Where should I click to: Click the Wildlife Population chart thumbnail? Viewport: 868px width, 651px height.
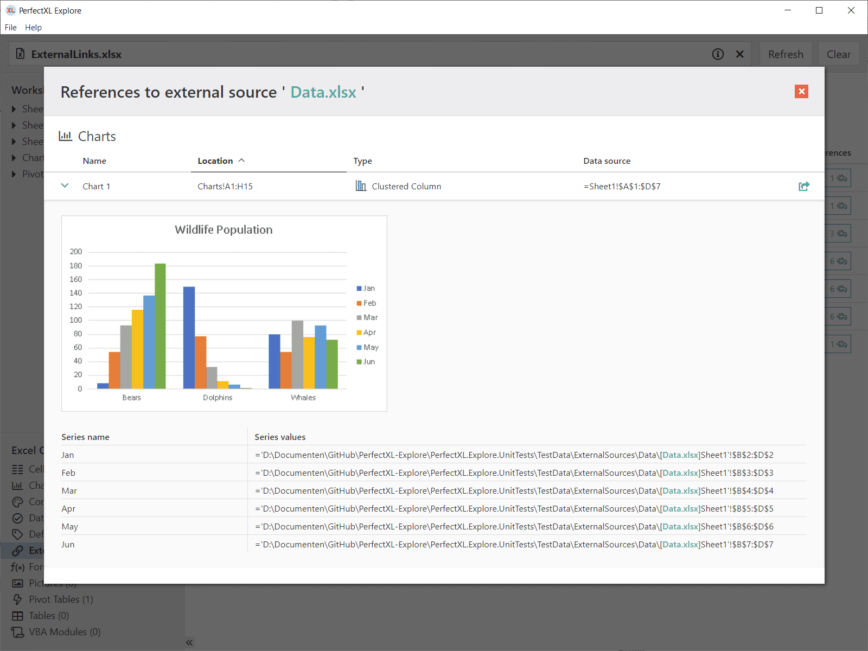click(224, 314)
